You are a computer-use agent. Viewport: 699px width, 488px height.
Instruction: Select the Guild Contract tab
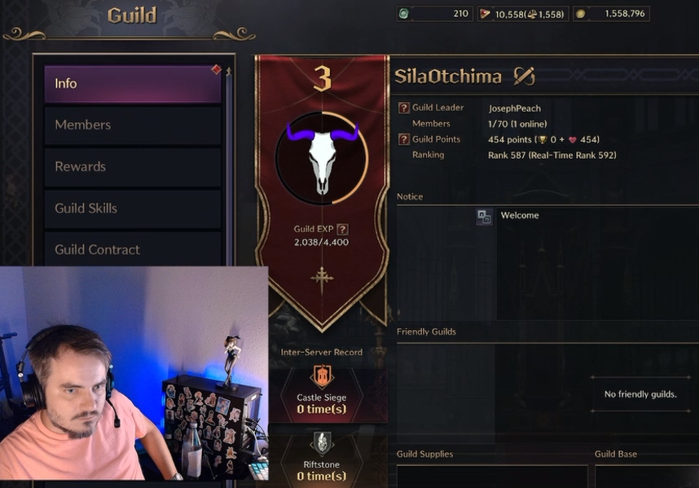pos(133,248)
